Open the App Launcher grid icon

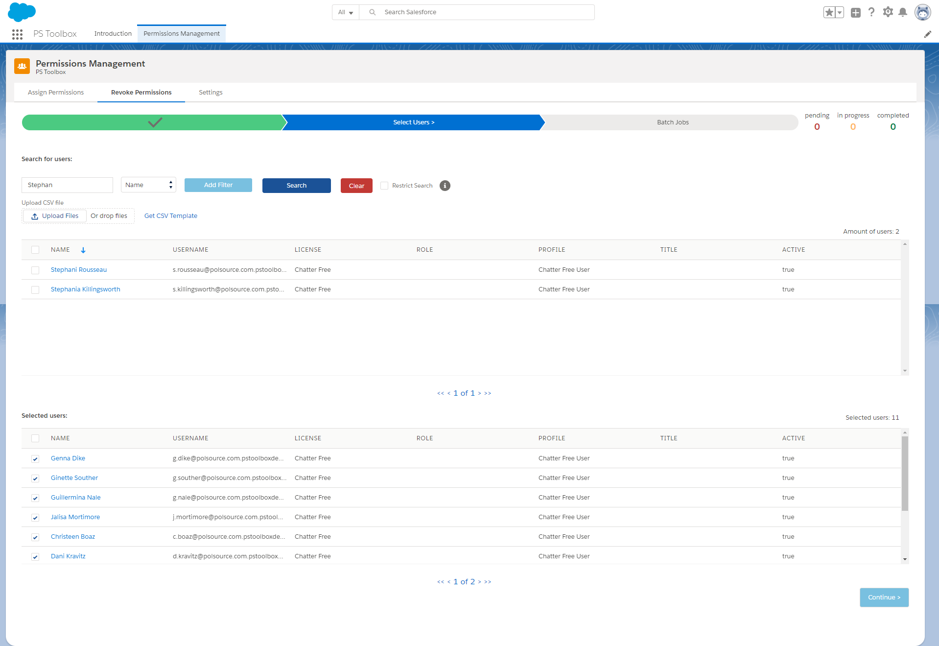[17, 34]
